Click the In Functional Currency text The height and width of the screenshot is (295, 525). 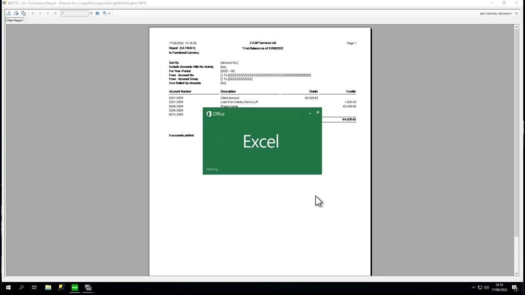[184, 52]
